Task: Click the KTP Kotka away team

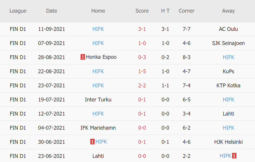Action: [x=229, y=85]
